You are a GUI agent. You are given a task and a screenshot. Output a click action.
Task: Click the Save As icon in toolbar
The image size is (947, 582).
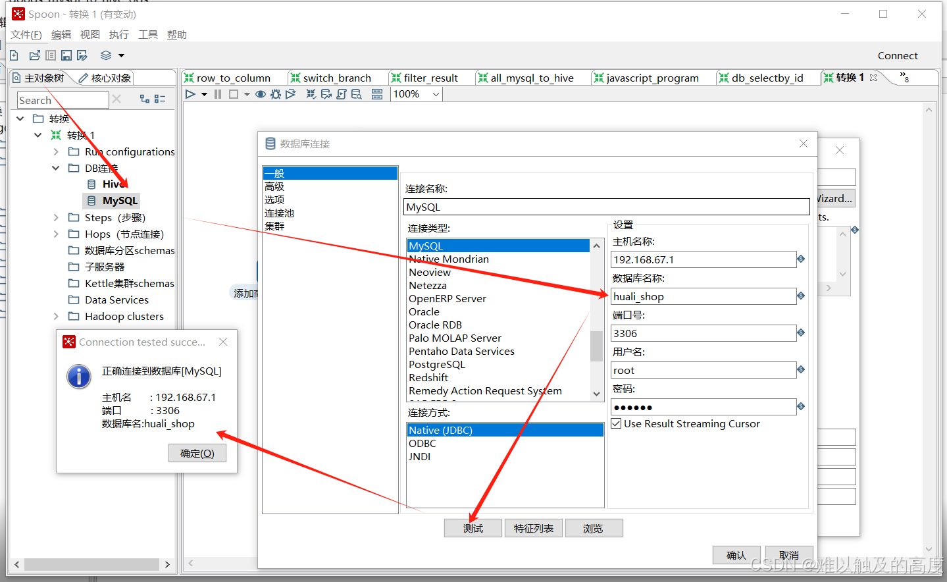tap(82, 55)
